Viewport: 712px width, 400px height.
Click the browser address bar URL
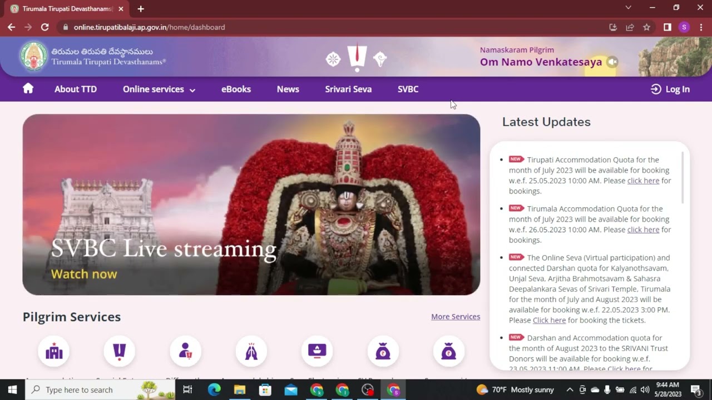point(149,27)
